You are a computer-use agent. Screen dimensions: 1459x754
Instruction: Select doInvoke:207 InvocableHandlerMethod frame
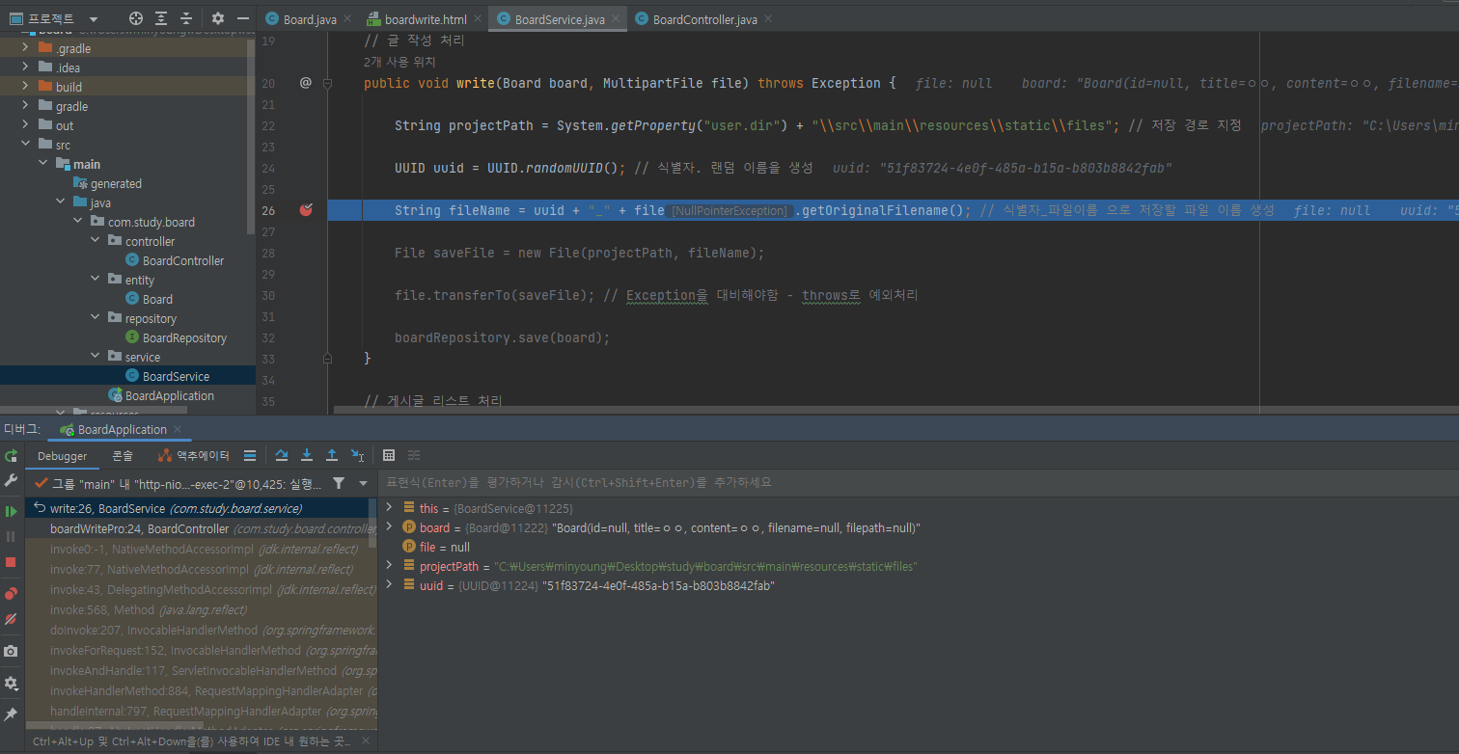click(201, 630)
